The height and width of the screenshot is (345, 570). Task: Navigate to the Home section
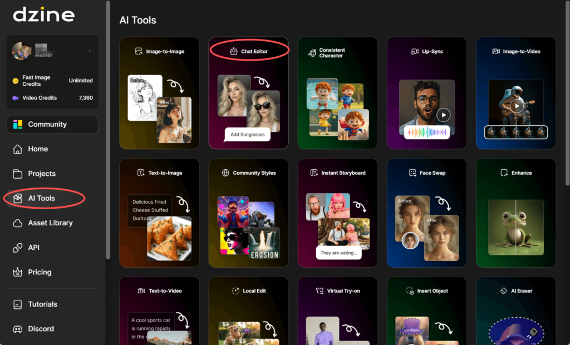point(37,149)
